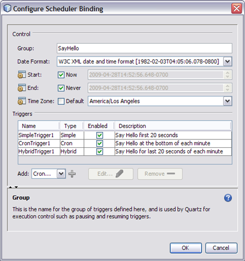Viewport: 245px width, 261px height.
Task: Uncheck the End Never checkbox
Action: click(61, 88)
